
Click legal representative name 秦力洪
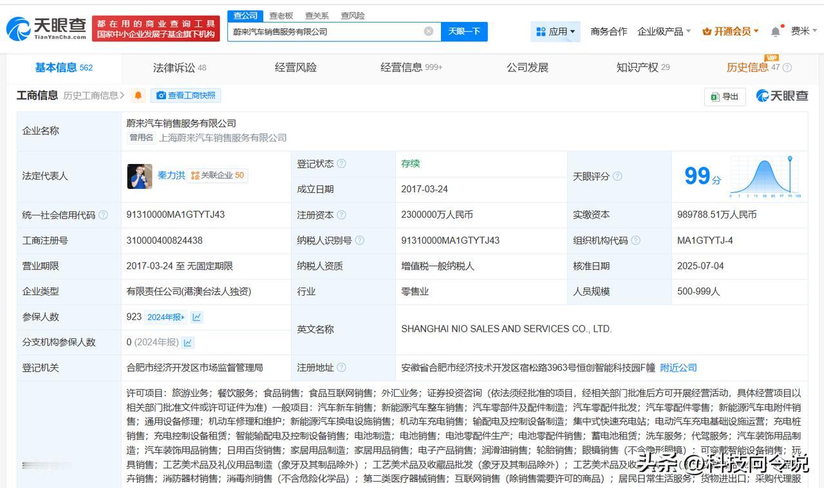[x=171, y=175]
